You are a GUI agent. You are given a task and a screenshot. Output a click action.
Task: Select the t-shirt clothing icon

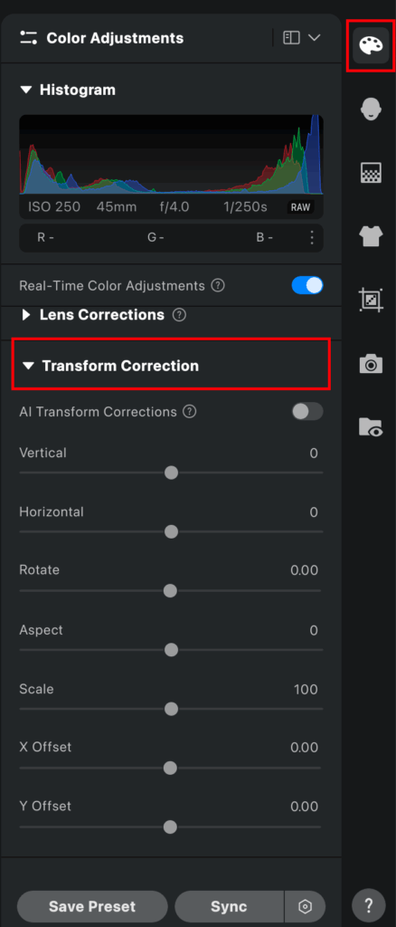tap(371, 237)
